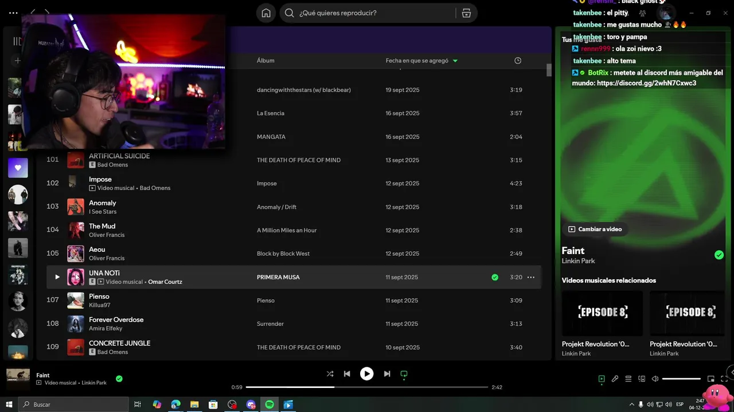The image size is (734, 412).
Task: Open album Block by Block West
Action: coord(283,254)
